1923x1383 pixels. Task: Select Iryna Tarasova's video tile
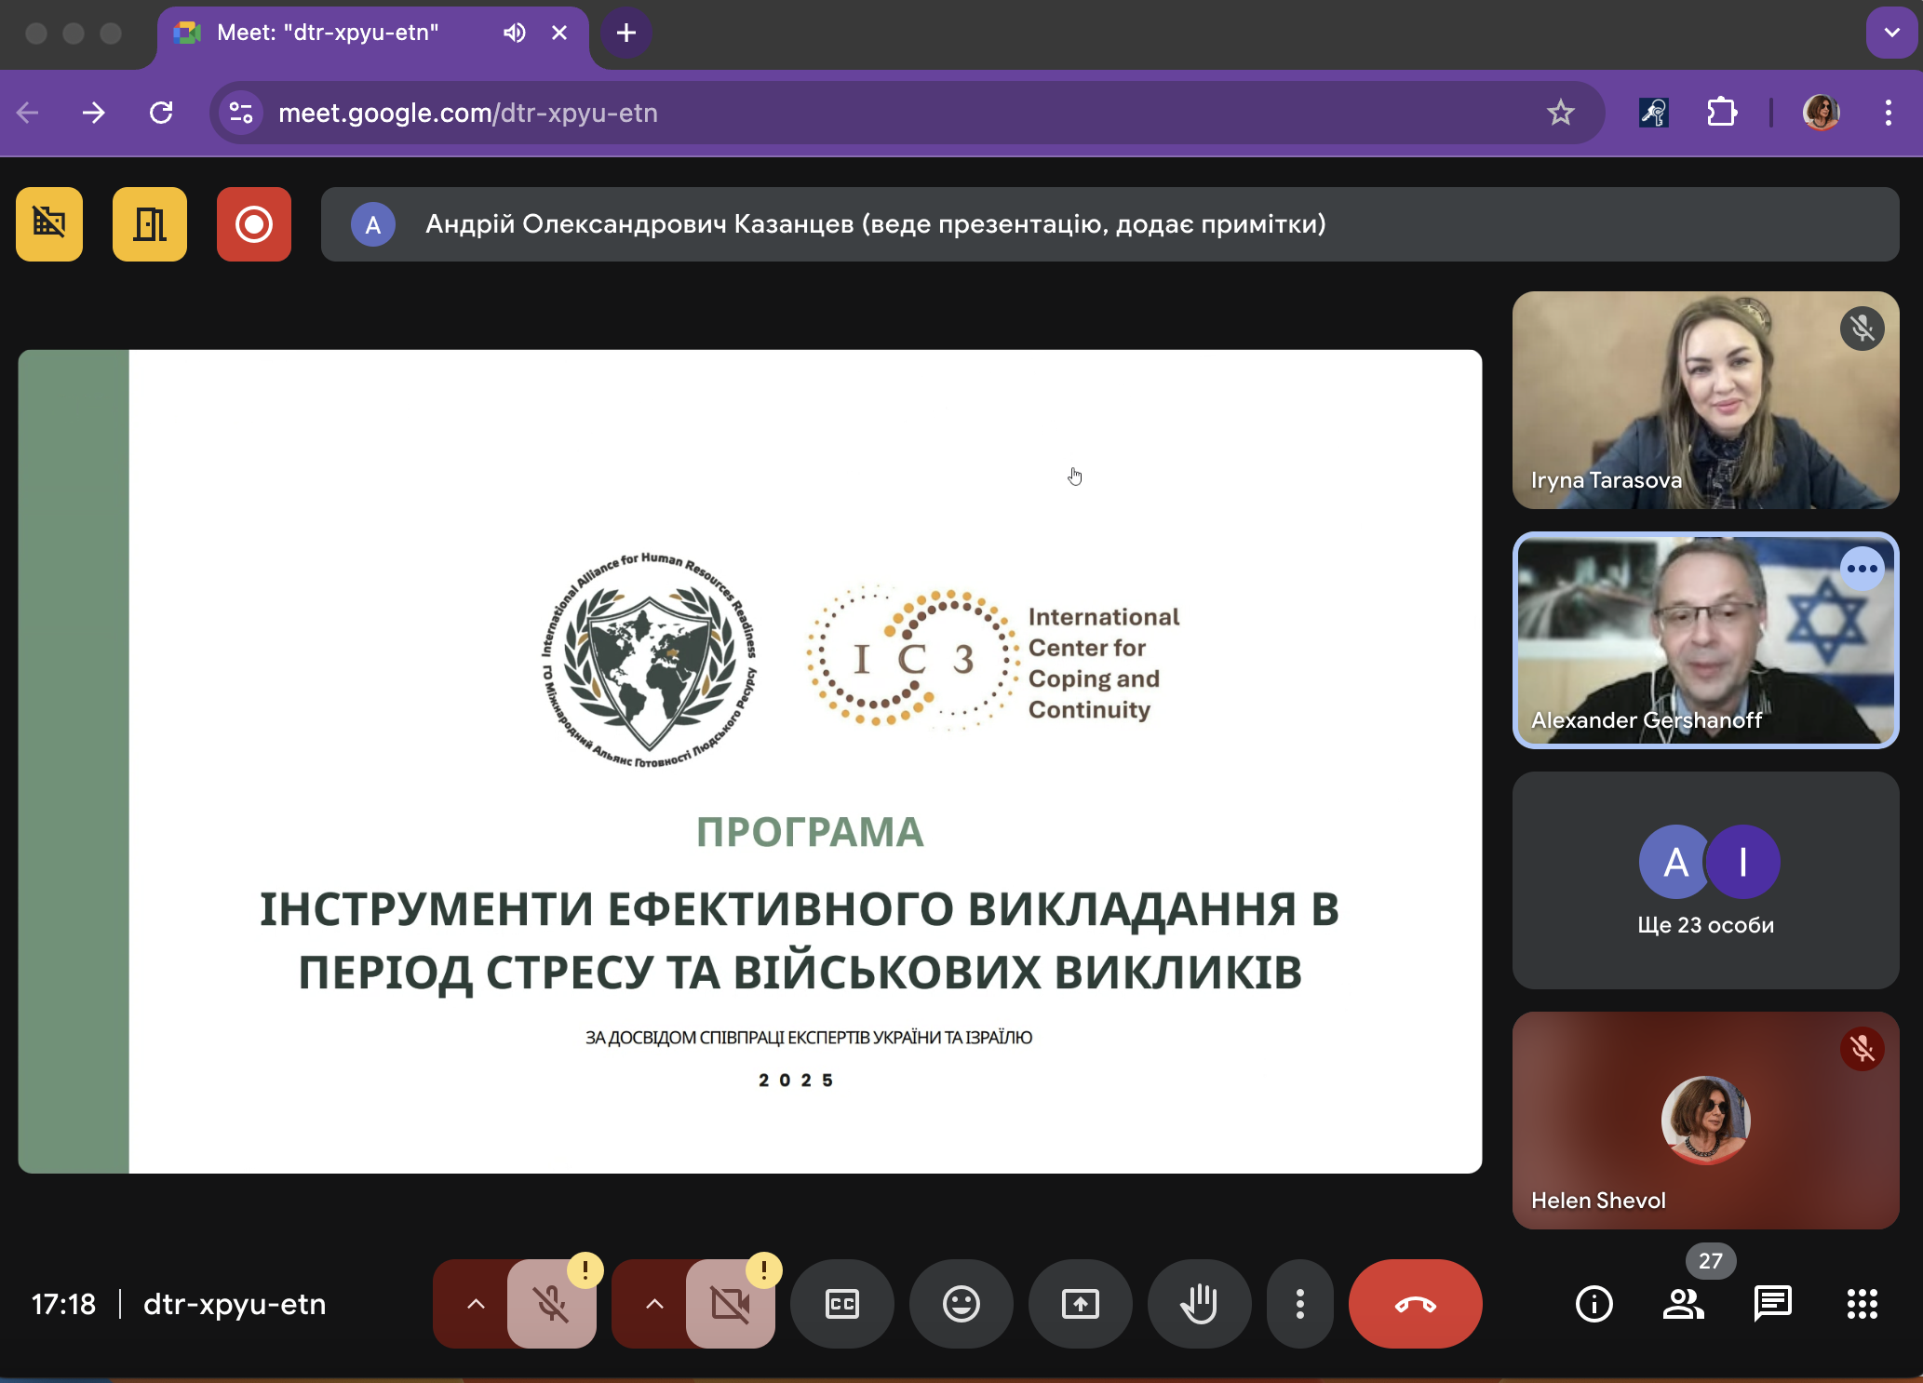pos(1706,400)
